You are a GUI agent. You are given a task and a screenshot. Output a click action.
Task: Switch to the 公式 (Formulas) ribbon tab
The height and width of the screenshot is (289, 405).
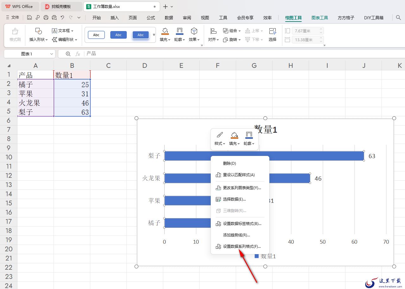(151, 18)
